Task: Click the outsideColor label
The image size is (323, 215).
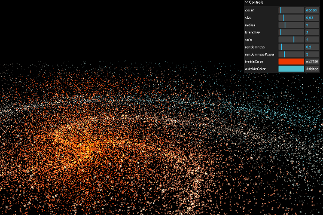Action: [x=255, y=69]
